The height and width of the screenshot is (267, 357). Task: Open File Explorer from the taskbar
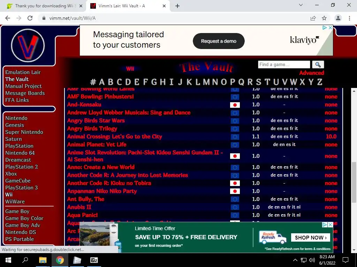point(43,260)
